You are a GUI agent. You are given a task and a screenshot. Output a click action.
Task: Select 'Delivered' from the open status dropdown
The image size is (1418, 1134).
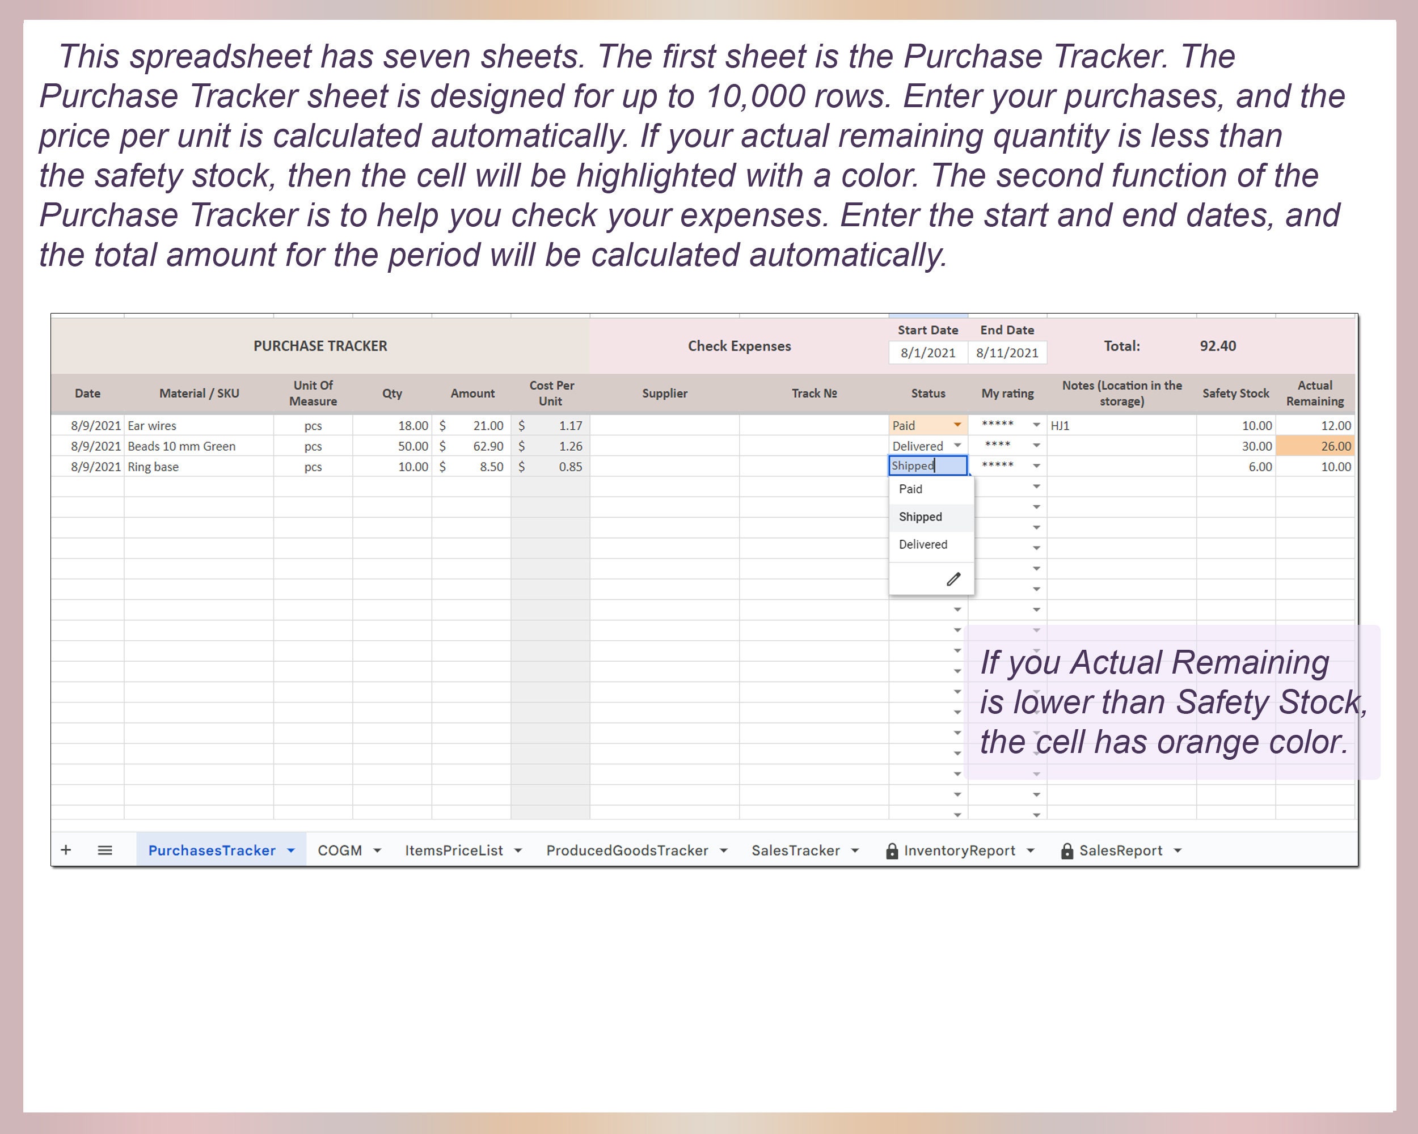922,544
